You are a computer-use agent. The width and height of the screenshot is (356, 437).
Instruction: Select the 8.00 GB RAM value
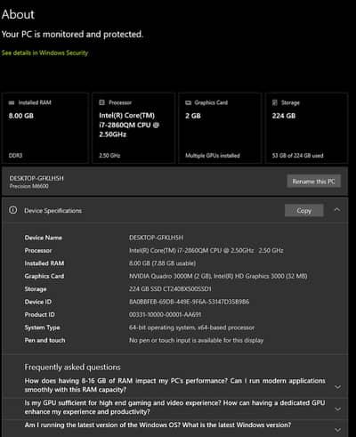tap(20, 116)
